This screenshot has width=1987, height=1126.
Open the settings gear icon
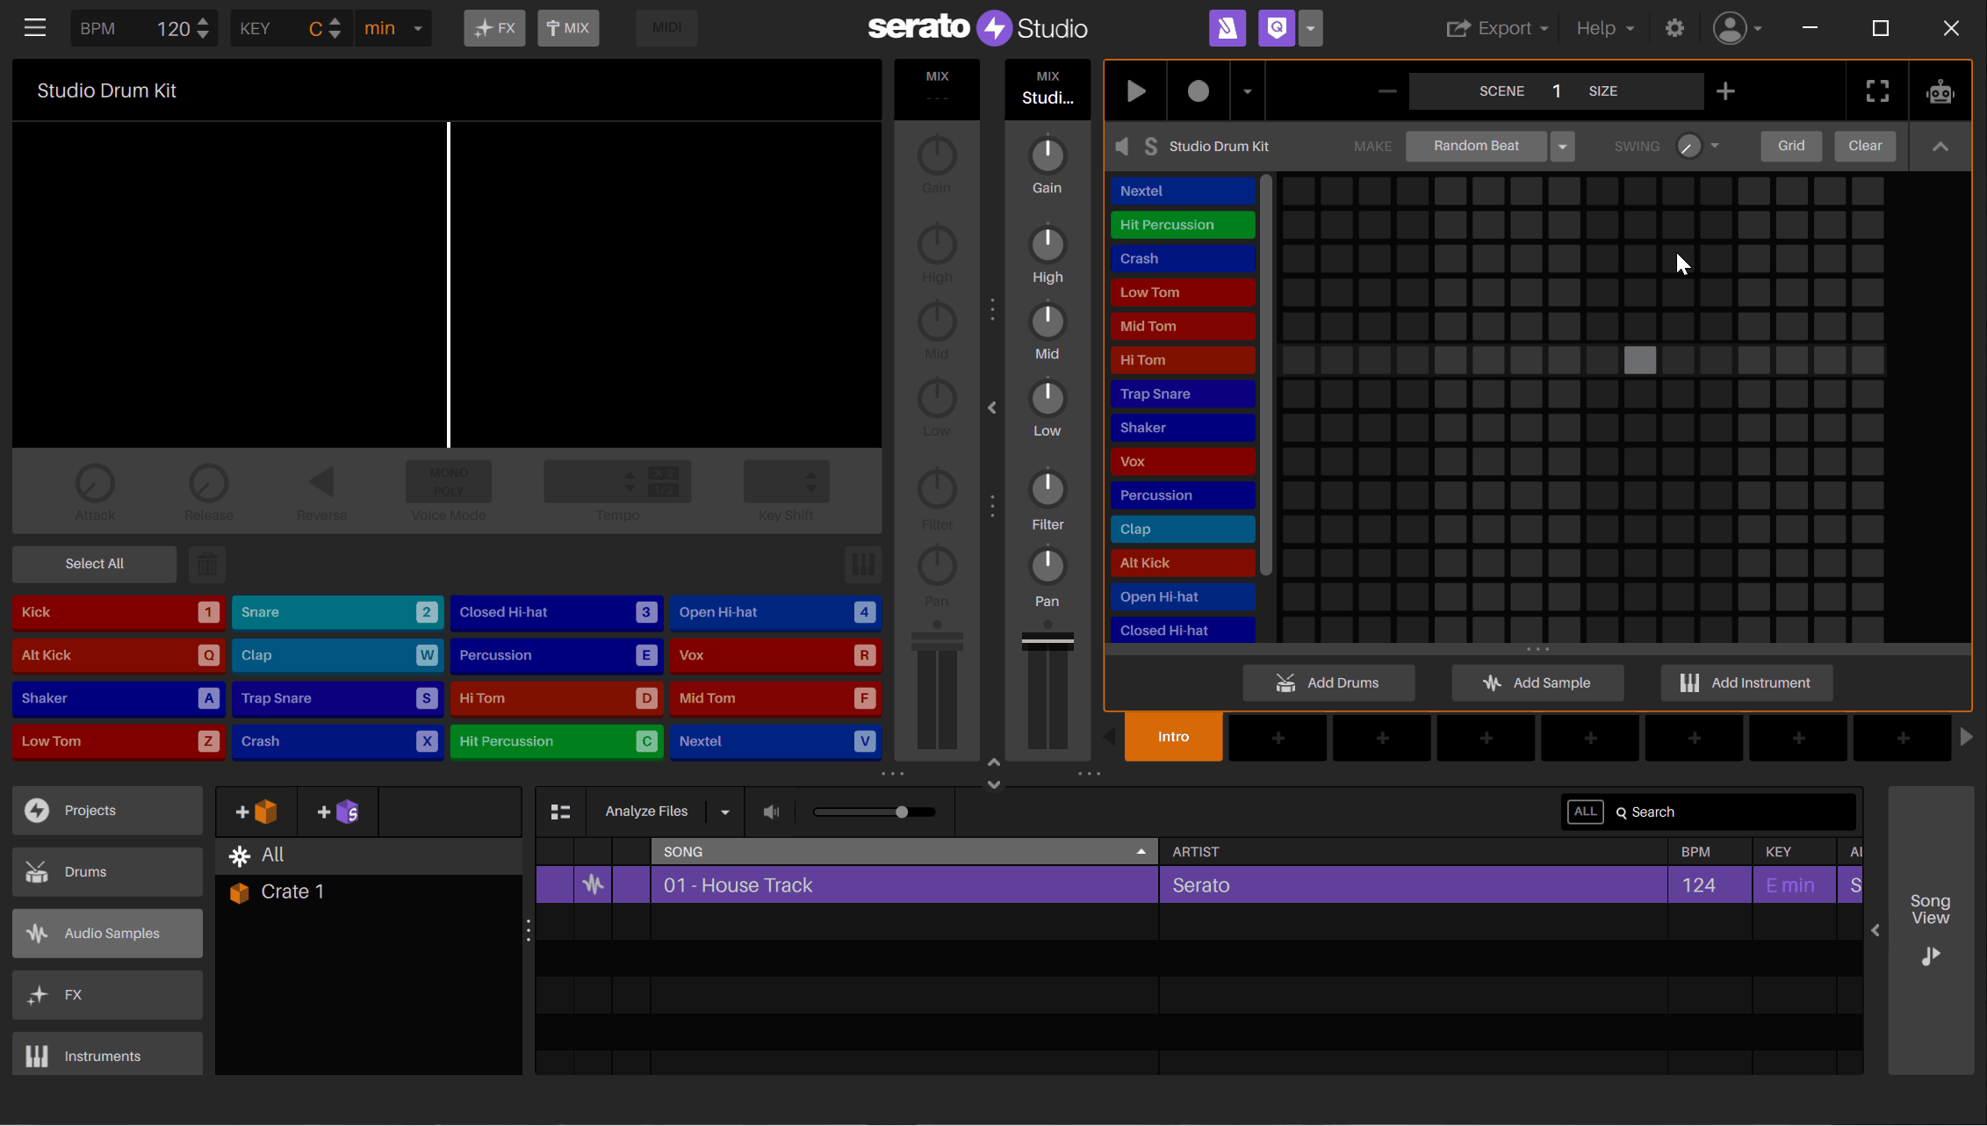tap(1674, 28)
